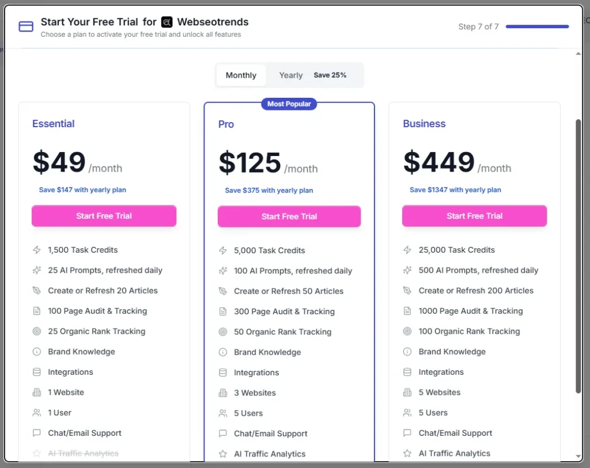Click the lightning bolt icon beside 1,500 Task Credits
The width and height of the screenshot is (590, 468).
click(36, 250)
